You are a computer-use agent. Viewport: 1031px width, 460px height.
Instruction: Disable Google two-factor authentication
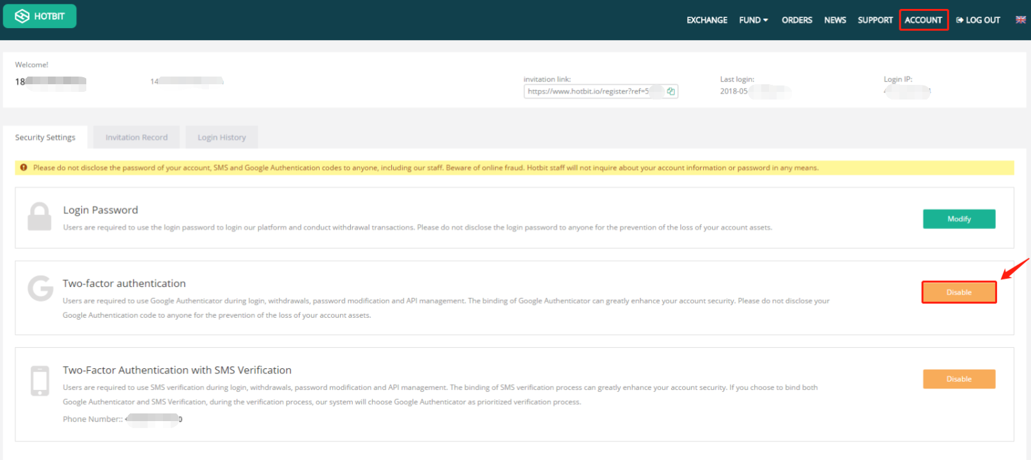pos(959,292)
